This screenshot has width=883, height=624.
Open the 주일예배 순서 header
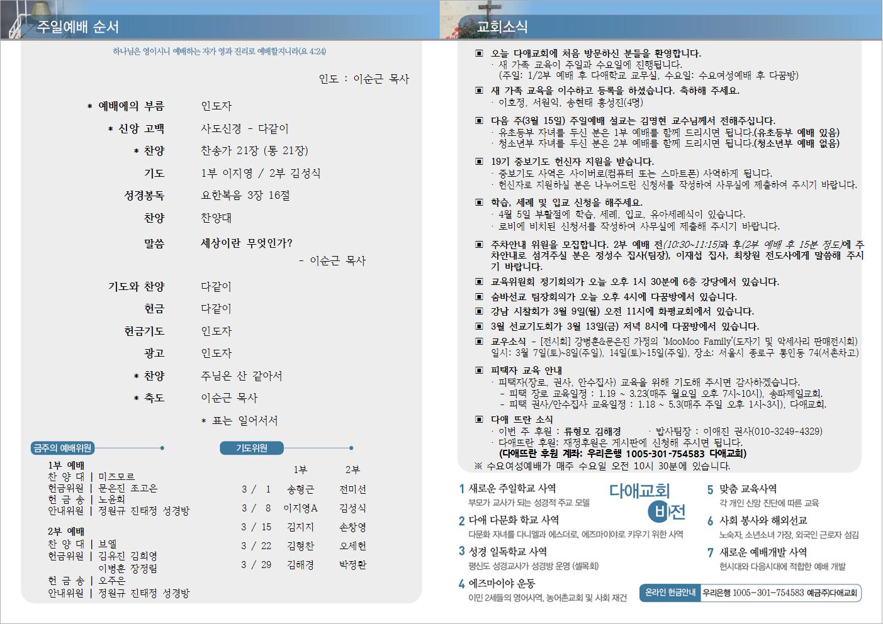tap(78, 26)
